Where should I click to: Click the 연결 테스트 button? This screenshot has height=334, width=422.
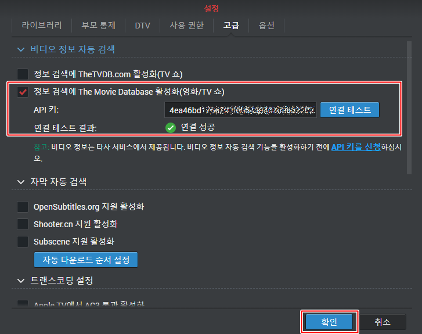pos(349,110)
